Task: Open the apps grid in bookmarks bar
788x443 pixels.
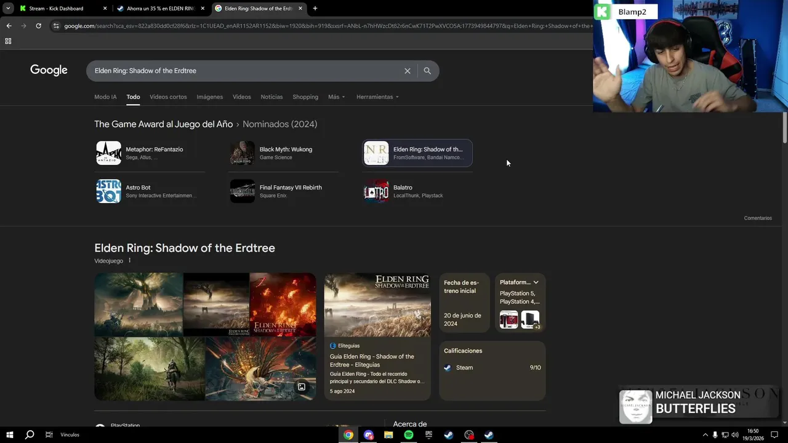Action: (8, 41)
